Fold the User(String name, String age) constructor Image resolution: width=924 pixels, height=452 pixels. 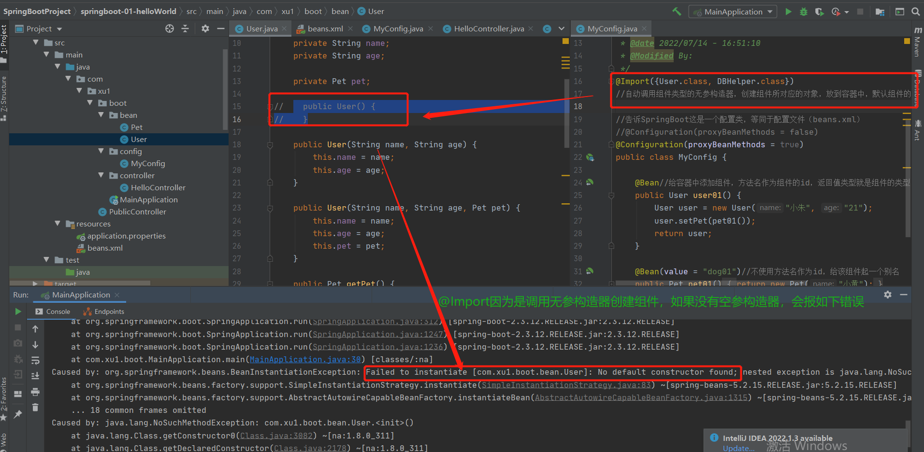click(270, 144)
